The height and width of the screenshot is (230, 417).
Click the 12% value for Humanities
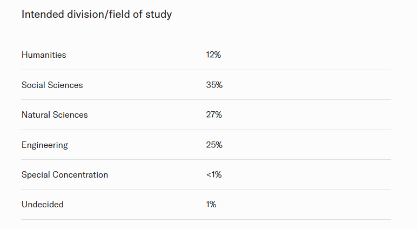pyautogui.click(x=213, y=55)
